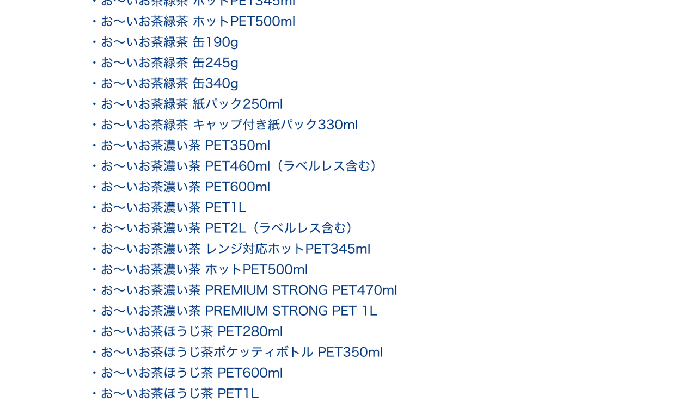Select the 濃い茶 PET1L entry

coord(173,208)
